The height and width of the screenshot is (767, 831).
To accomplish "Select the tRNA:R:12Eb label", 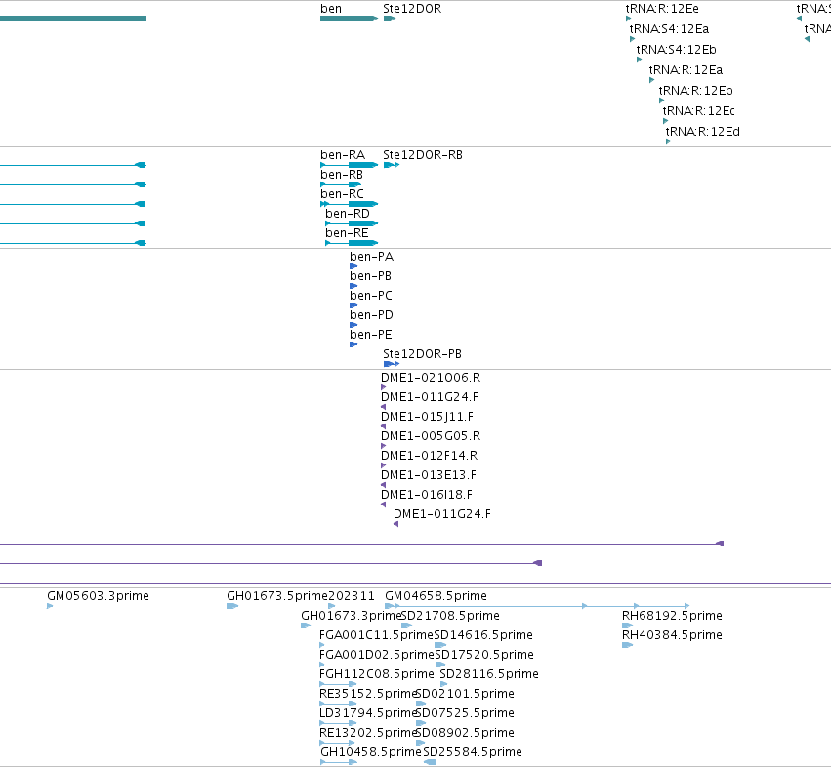I will [695, 91].
